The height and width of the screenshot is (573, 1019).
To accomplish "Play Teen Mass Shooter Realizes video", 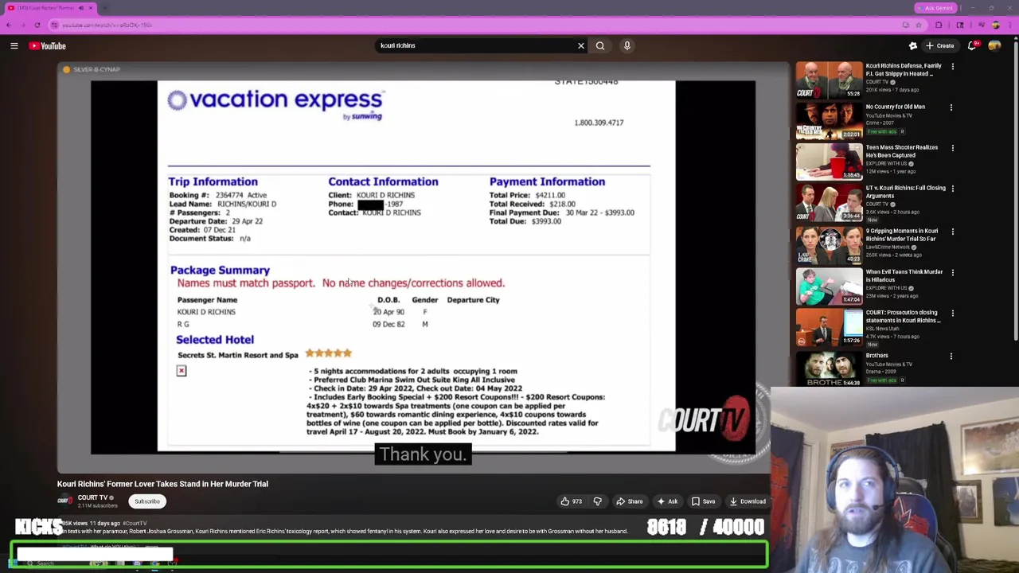I will point(829,161).
